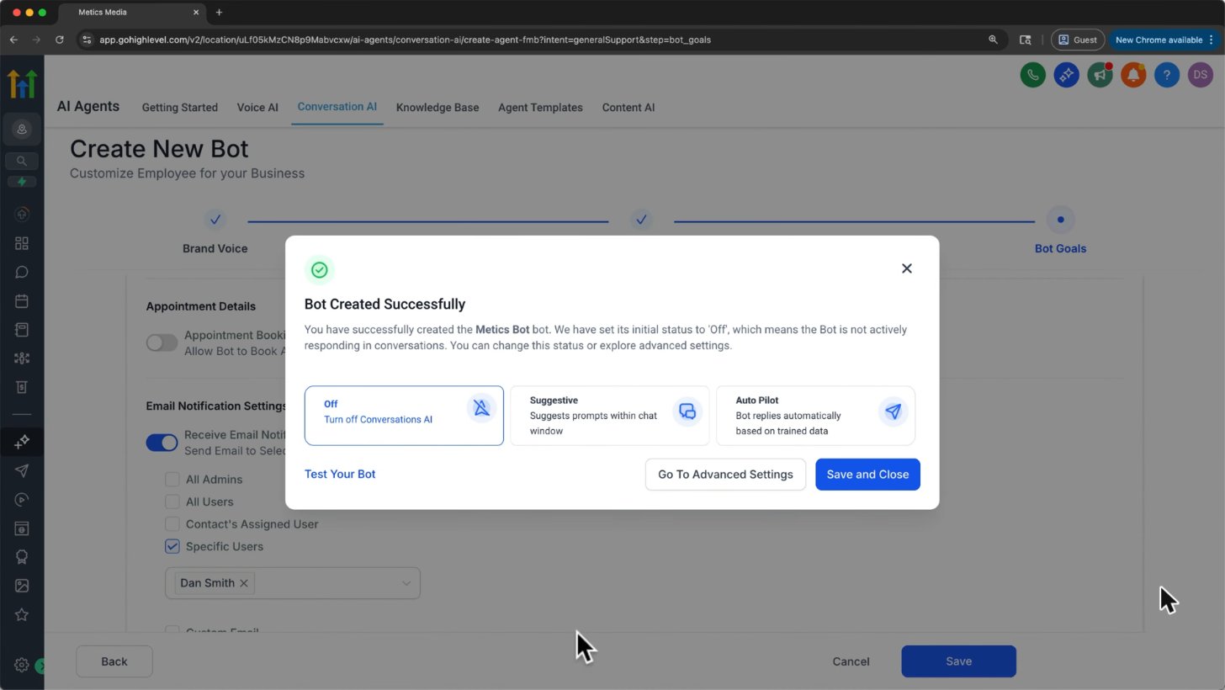Reload the page in Chrome
This screenshot has width=1225, height=690.
[59, 40]
